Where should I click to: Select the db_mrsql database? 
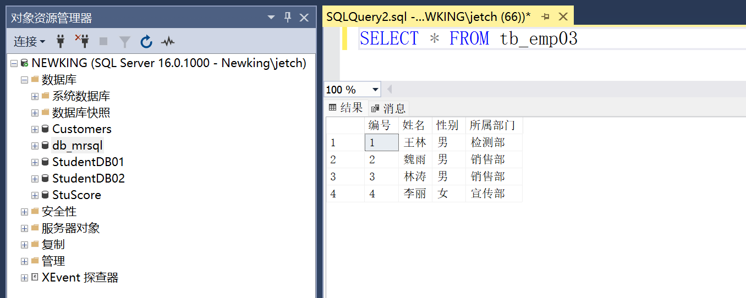coord(77,146)
